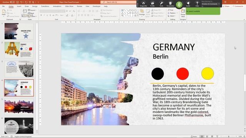This screenshot has height=138, width=246.
Task: Switch to the Slide Show tab
Action: tap(69, 6)
